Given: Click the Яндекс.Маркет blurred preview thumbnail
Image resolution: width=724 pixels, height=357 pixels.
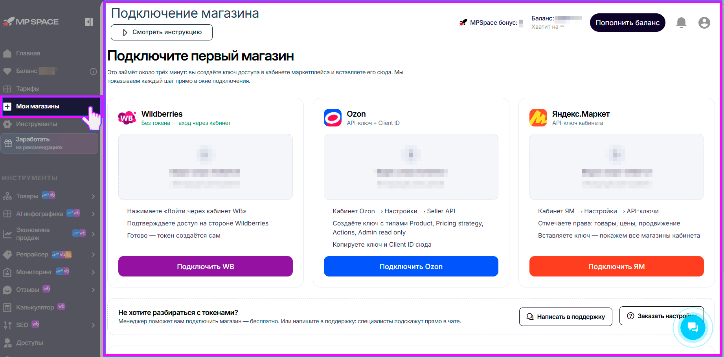Looking at the screenshot, I should point(616,167).
